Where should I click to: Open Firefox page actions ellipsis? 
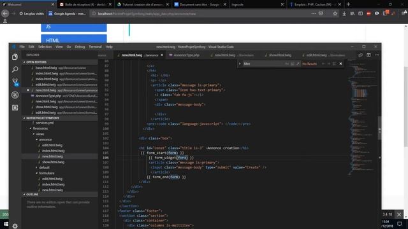313,13
